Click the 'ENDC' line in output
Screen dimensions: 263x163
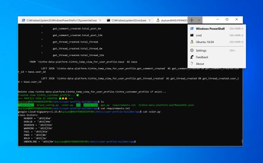pos(35,135)
